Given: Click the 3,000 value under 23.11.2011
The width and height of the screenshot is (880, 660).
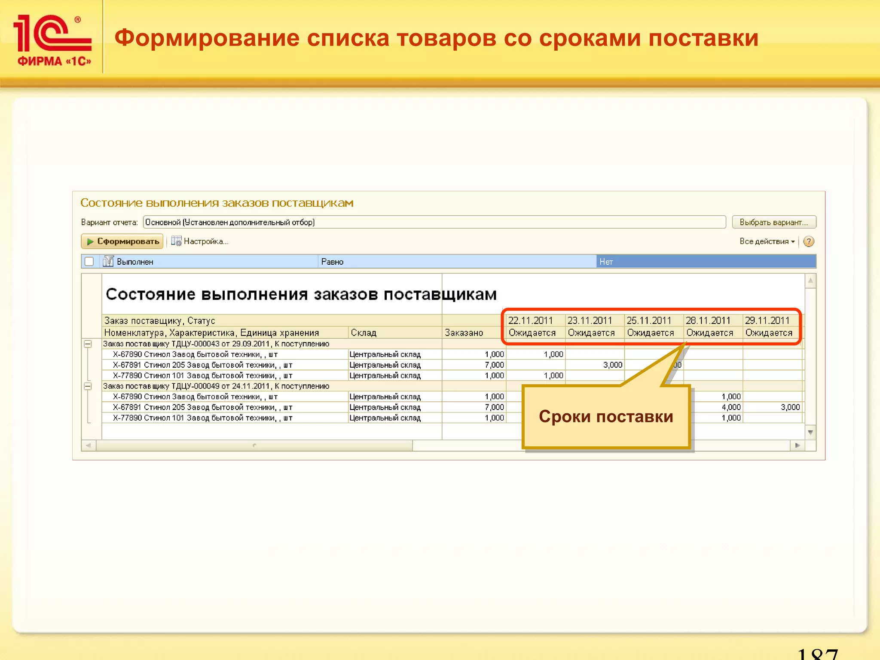Looking at the screenshot, I should 612,365.
